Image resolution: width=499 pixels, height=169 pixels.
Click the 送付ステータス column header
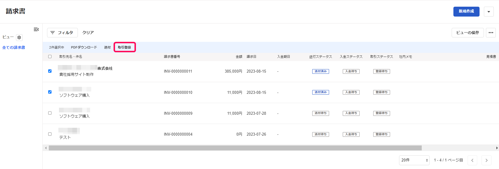(x=321, y=57)
